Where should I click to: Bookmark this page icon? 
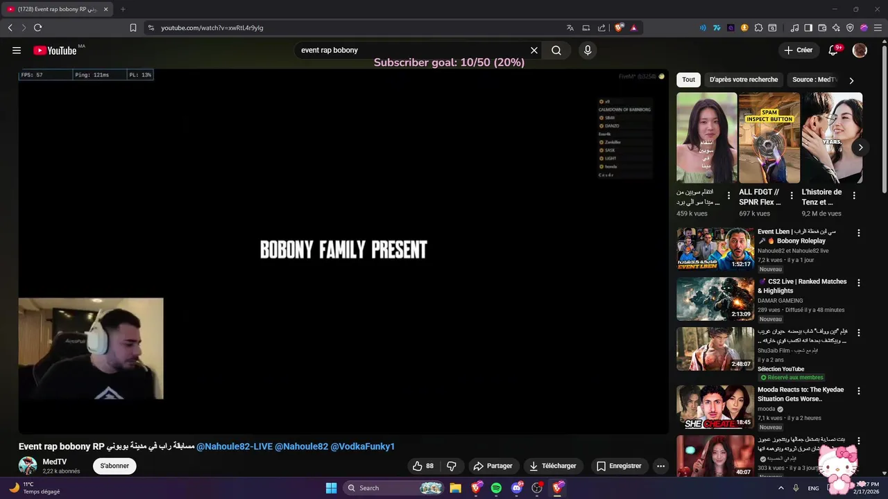(x=133, y=28)
